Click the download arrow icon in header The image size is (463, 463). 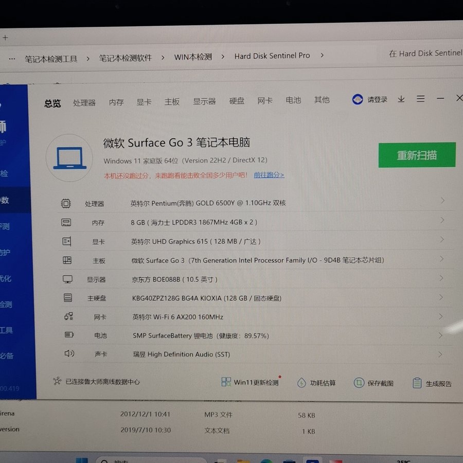(x=401, y=99)
